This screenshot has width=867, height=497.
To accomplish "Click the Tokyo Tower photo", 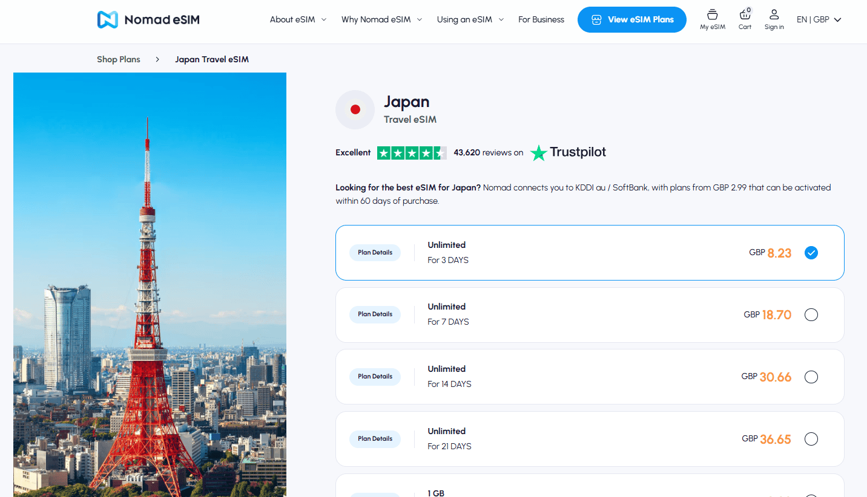I will [150, 285].
